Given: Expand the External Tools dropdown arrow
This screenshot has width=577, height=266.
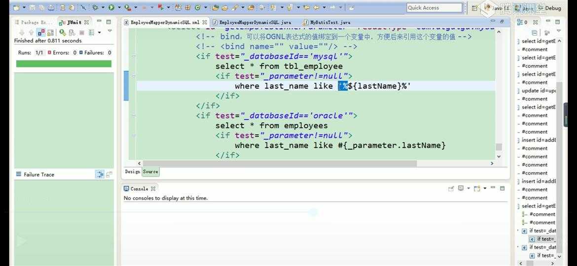Looking at the screenshot, I should point(136,7).
